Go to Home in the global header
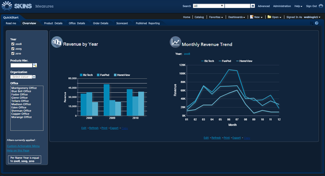325x176 pixels. (x=187, y=17)
